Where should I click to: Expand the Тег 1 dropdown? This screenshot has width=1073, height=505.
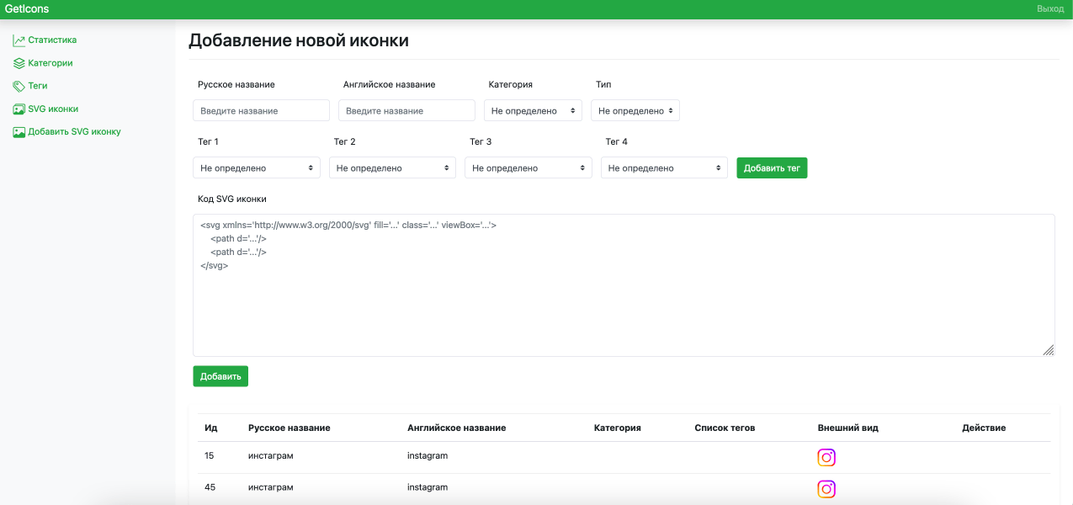257,167
